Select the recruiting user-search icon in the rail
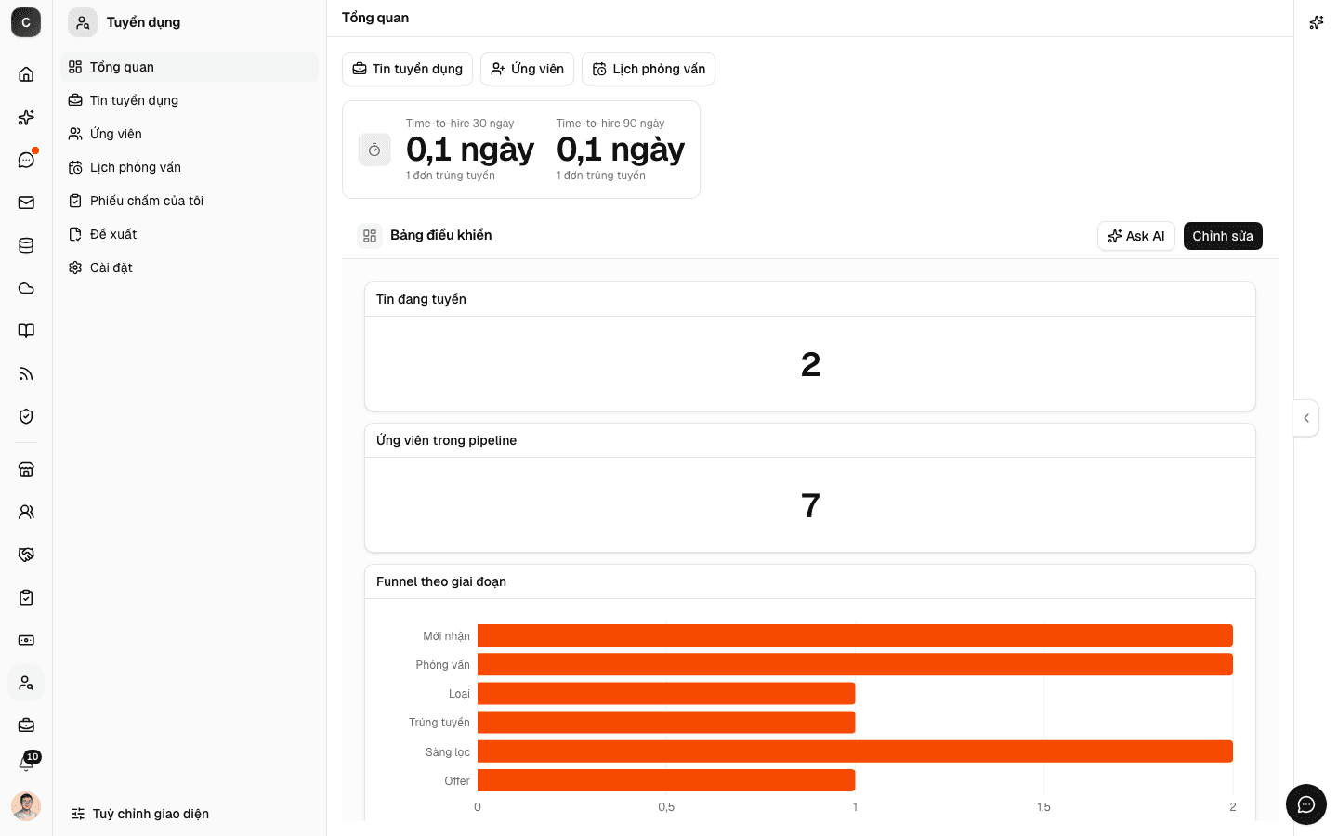This screenshot has height=836, width=1338. pyautogui.click(x=26, y=683)
